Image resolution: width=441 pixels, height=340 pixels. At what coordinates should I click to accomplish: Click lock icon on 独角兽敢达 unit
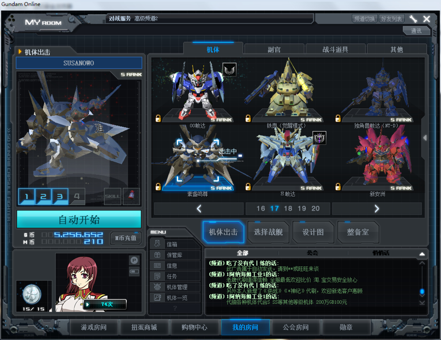(x=338, y=118)
